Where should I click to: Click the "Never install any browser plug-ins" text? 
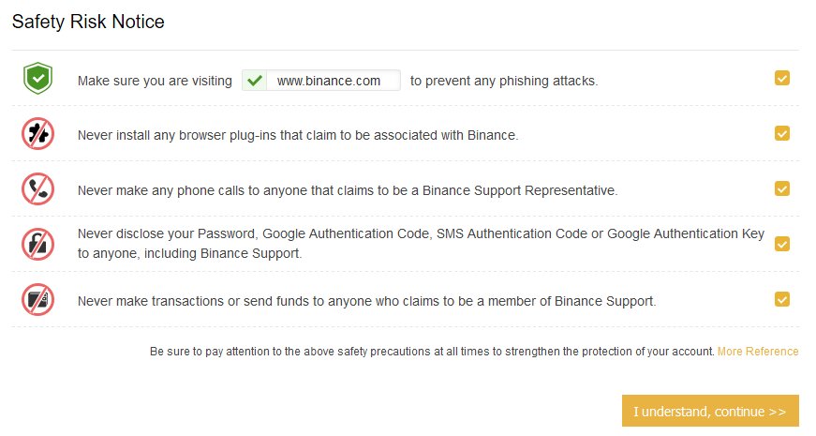pos(298,135)
